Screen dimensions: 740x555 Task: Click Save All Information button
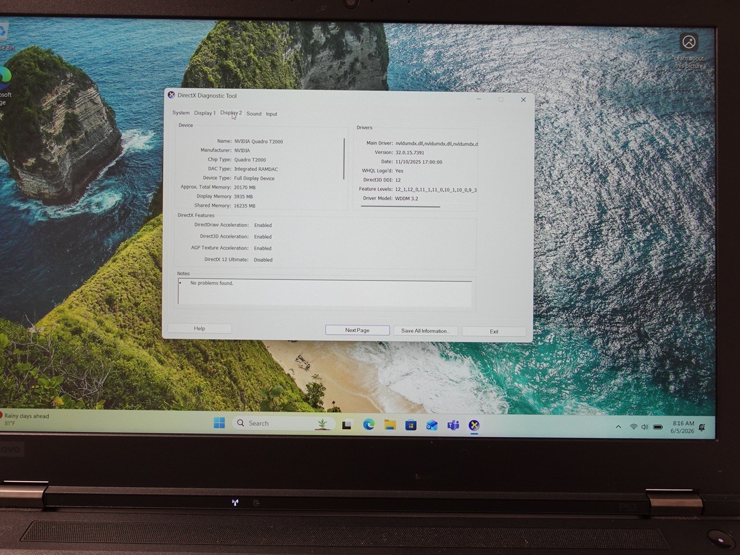point(425,331)
